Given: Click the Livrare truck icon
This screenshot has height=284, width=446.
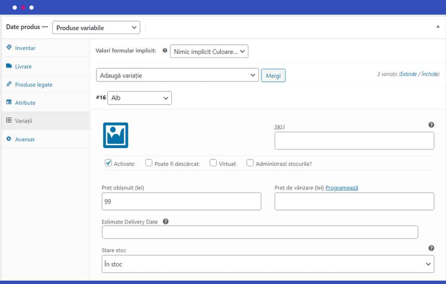Looking at the screenshot, I should (9, 66).
